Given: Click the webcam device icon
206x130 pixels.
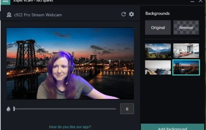Looking at the screenshot, I should (9, 15).
